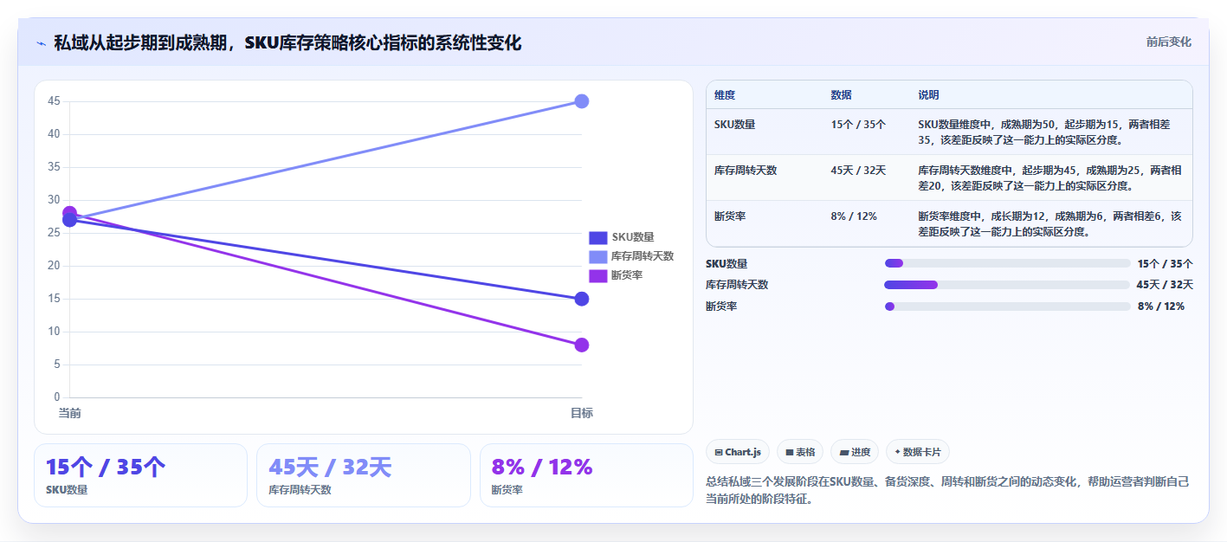Open the 45天 / 32天 库存周转天数 card
1227x542 pixels.
point(364,475)
